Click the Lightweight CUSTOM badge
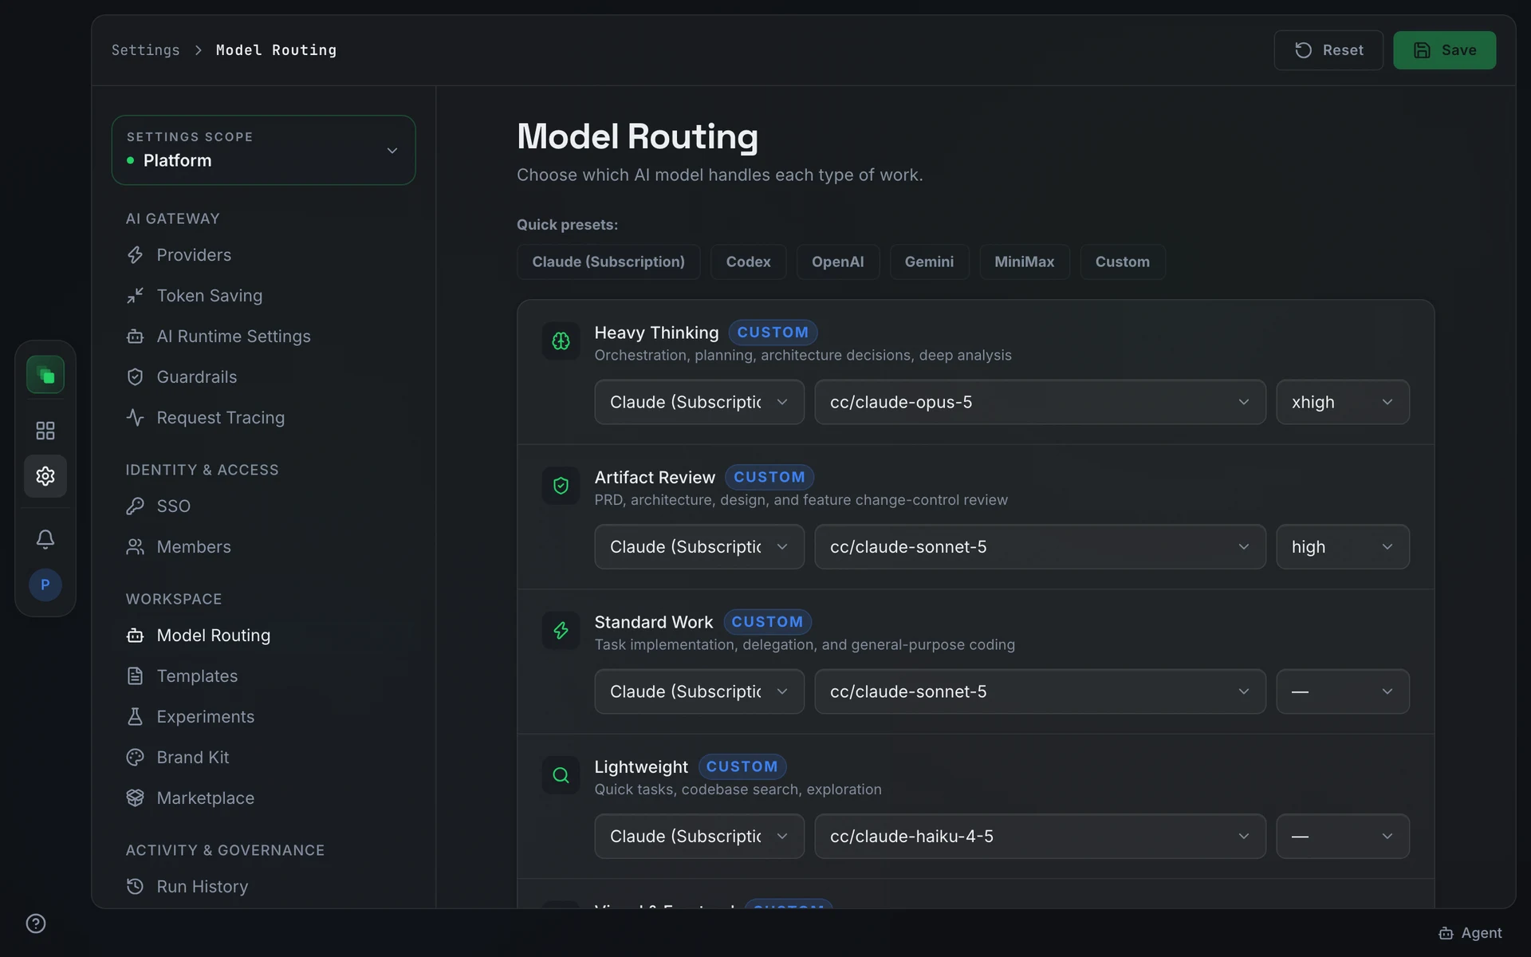 tap(742, 766)
